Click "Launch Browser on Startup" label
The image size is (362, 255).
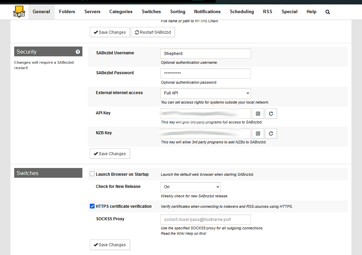pos(122,174)
